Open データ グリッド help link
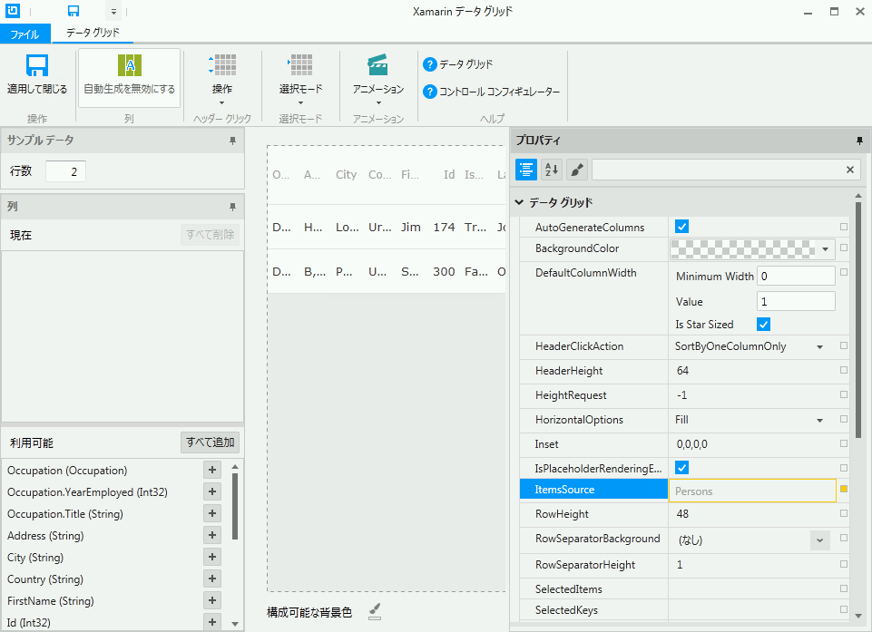 point(457,64)
